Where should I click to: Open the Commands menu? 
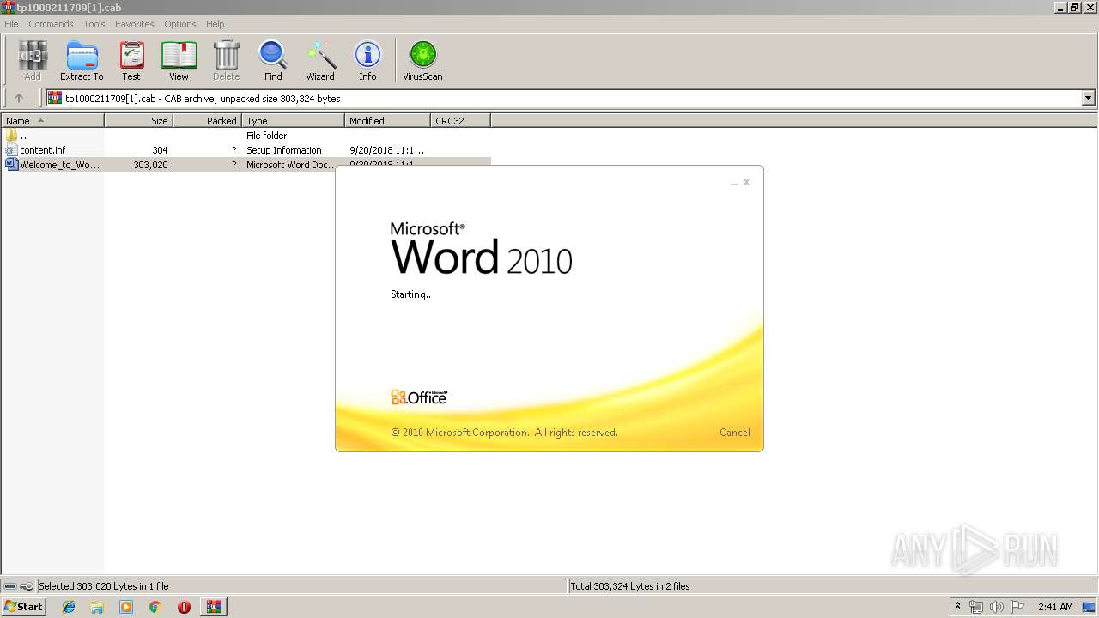pos(51,24)
